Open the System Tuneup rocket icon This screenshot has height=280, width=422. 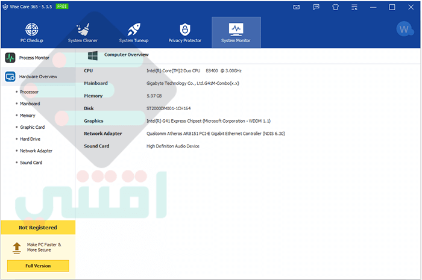point(134,30)
